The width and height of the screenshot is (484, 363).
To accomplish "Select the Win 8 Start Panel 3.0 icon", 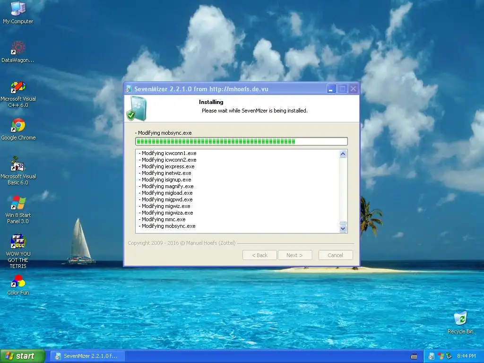I will pos(18,209).
